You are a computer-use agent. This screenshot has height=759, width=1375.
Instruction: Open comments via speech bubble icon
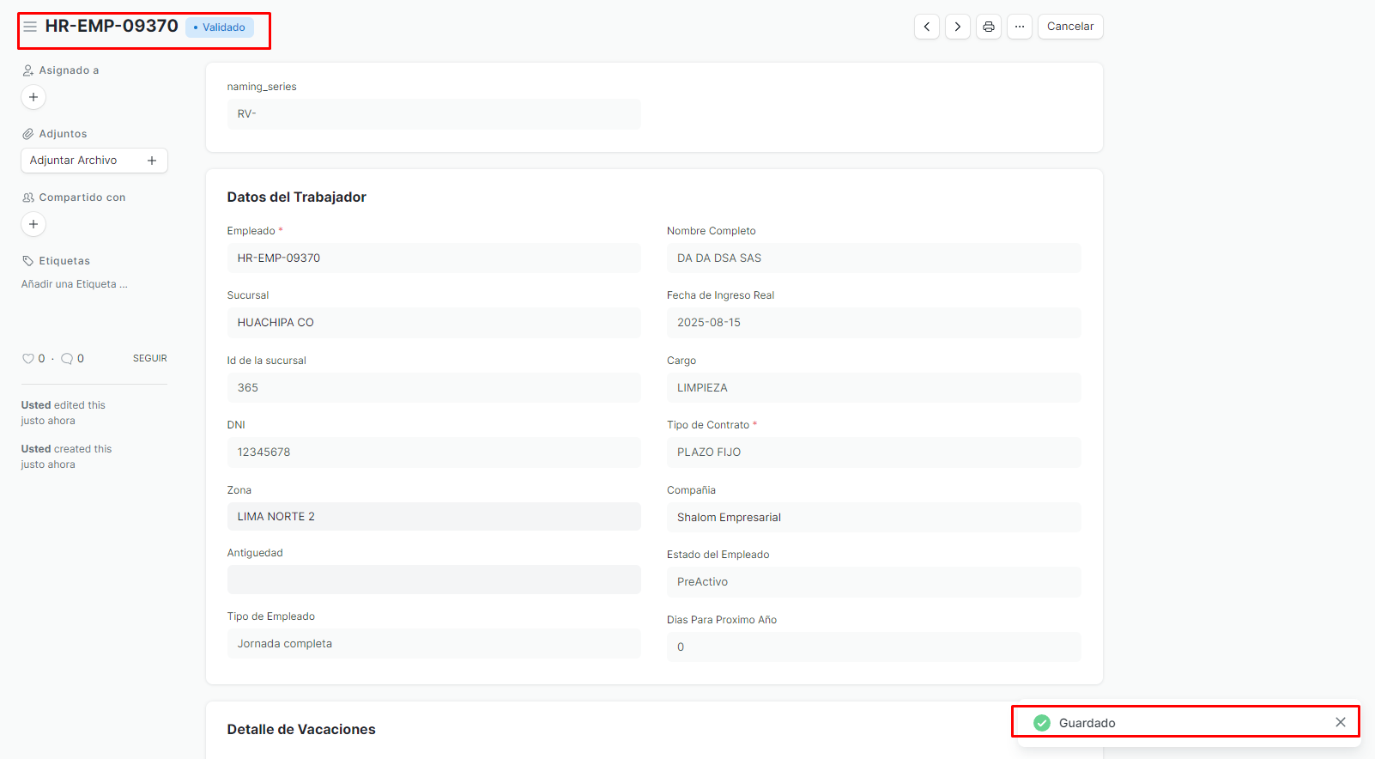coord(67,359)
